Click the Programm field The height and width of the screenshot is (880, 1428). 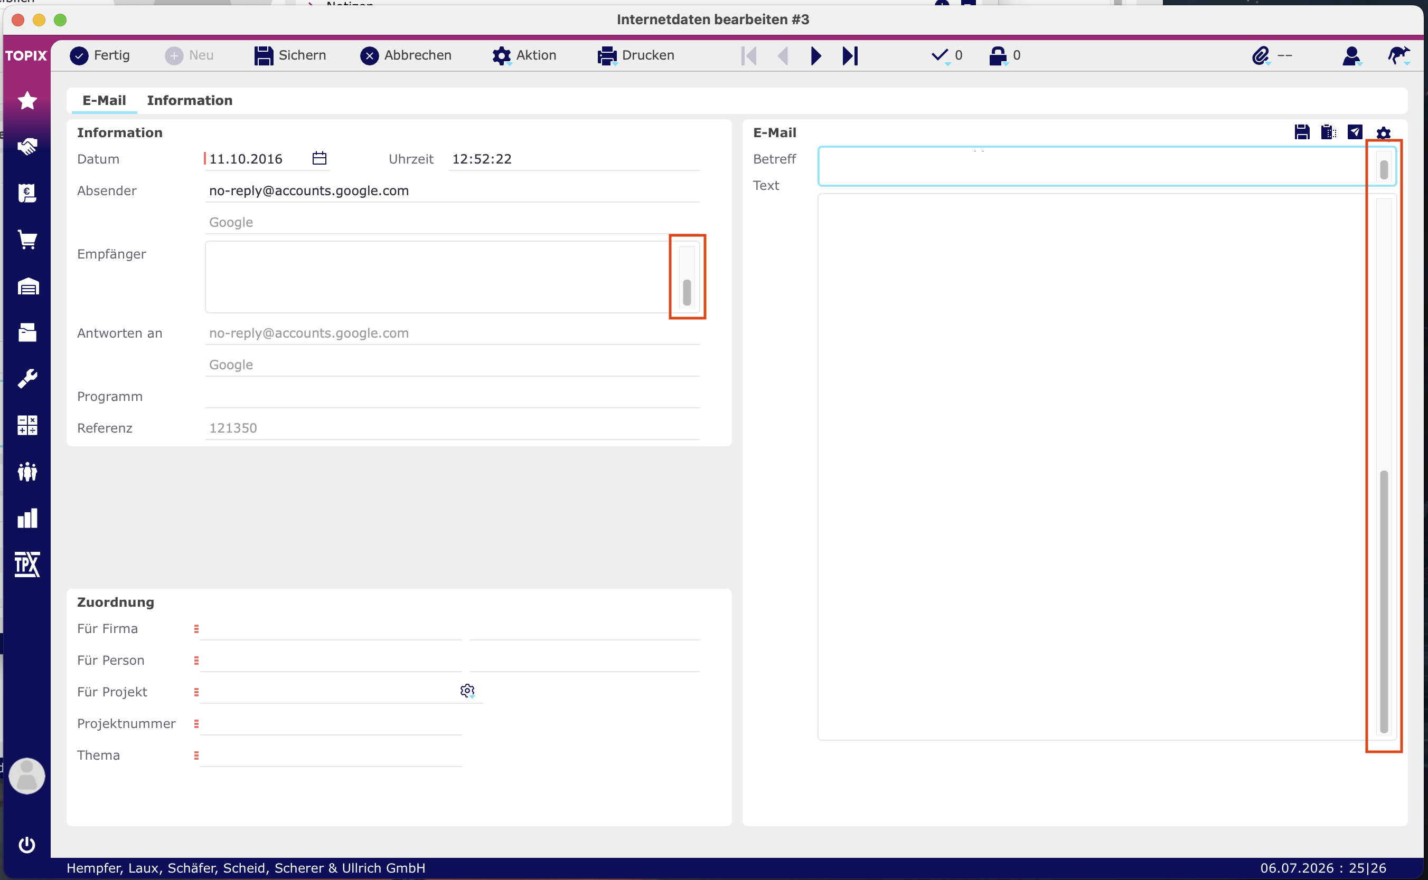coord(452,396)
